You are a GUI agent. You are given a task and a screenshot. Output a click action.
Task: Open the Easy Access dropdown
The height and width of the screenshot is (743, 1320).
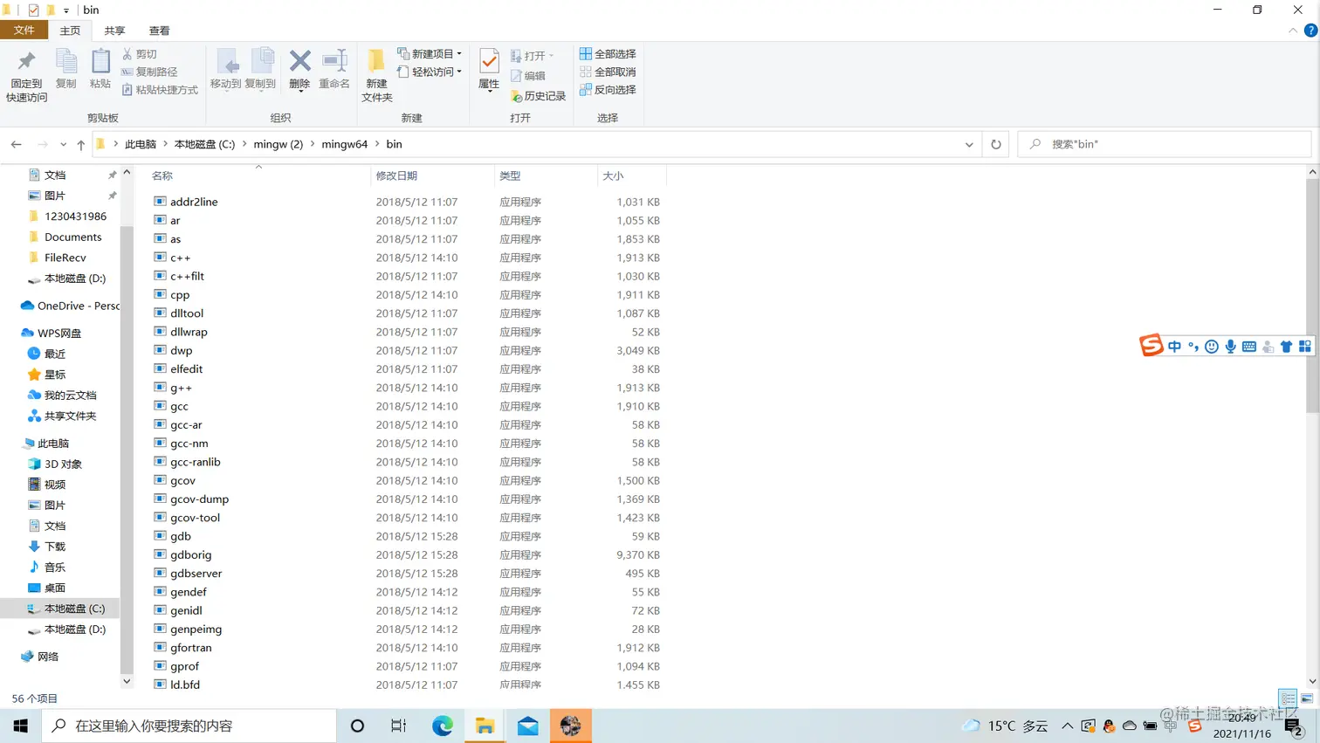click(x=430, y=72)
